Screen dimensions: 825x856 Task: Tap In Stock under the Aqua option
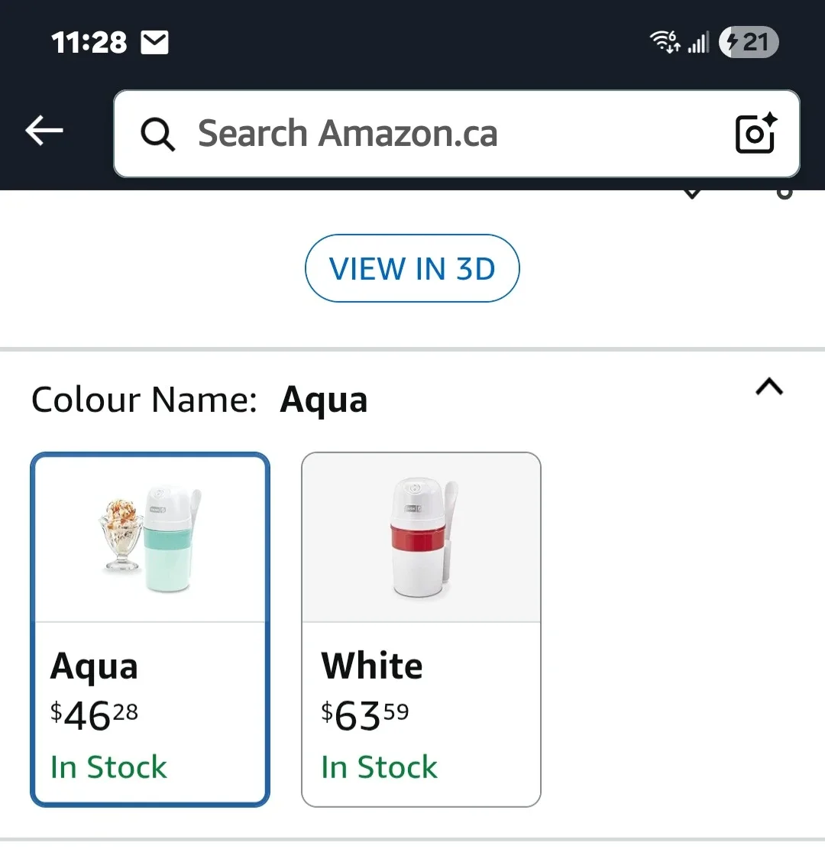pyautogui.click(x=108, y=767)
